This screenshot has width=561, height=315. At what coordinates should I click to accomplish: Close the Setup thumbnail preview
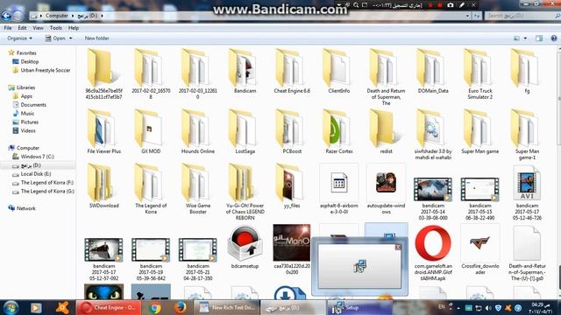(397, 247)
